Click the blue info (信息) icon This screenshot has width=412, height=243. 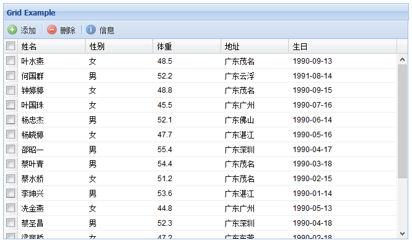coord(91,30)
